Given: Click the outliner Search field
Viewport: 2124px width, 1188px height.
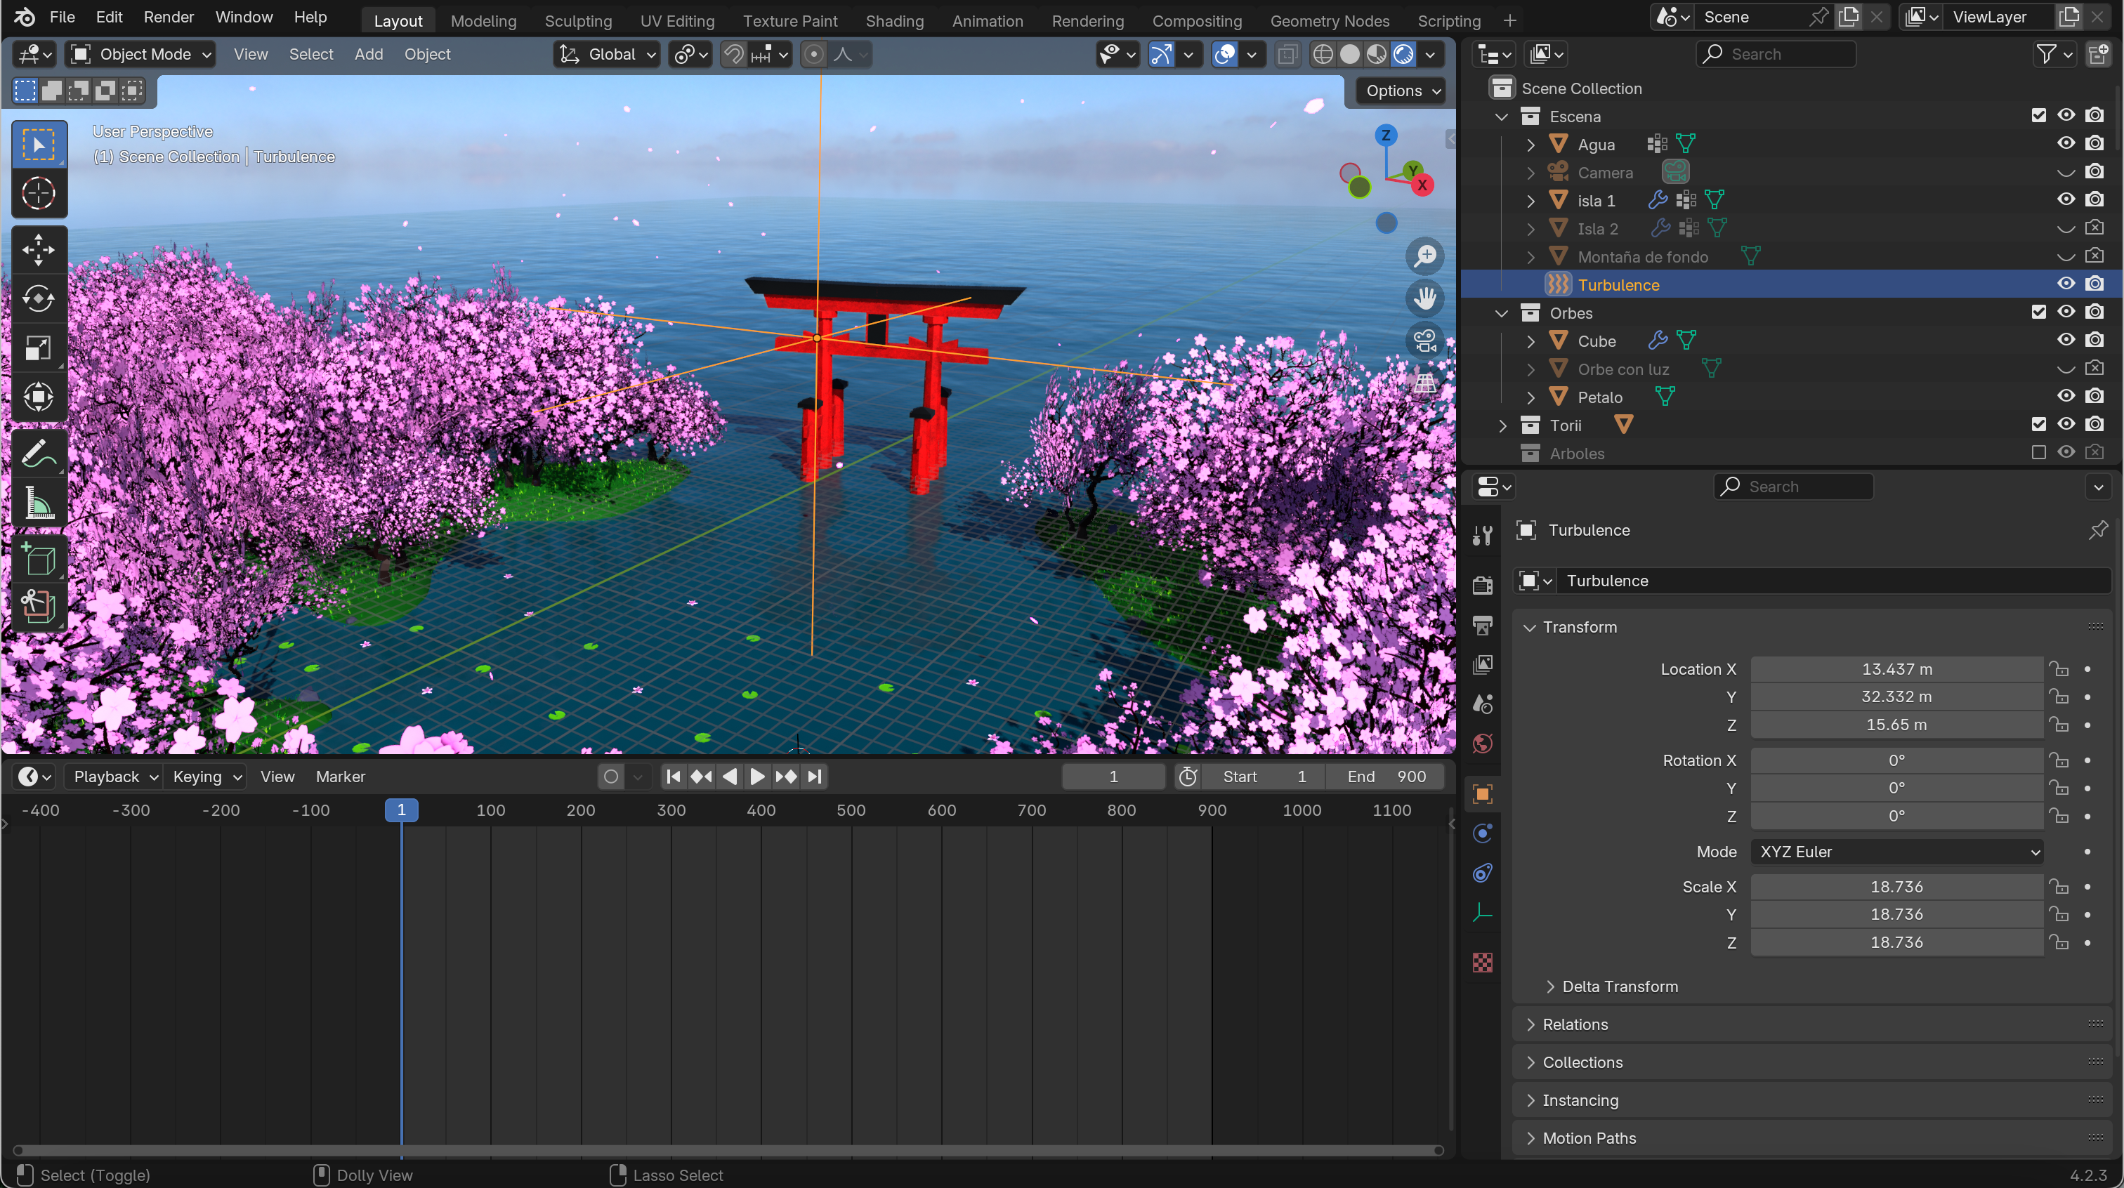Looking at the screenshot, I should [1776, 54].
